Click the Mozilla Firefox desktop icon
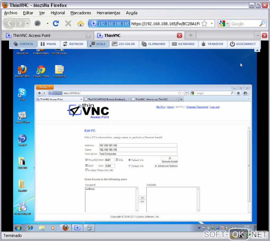 tap(22, 71)
